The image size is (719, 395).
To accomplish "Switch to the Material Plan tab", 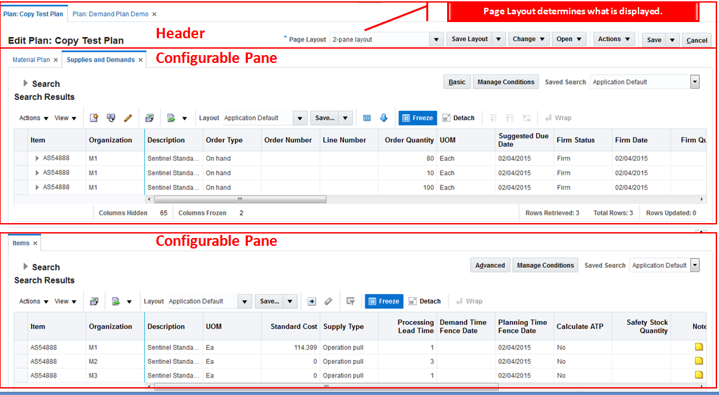I will 31,60.
